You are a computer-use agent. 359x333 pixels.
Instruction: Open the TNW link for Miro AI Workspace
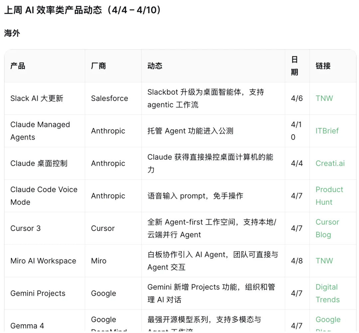click(324, 261)
